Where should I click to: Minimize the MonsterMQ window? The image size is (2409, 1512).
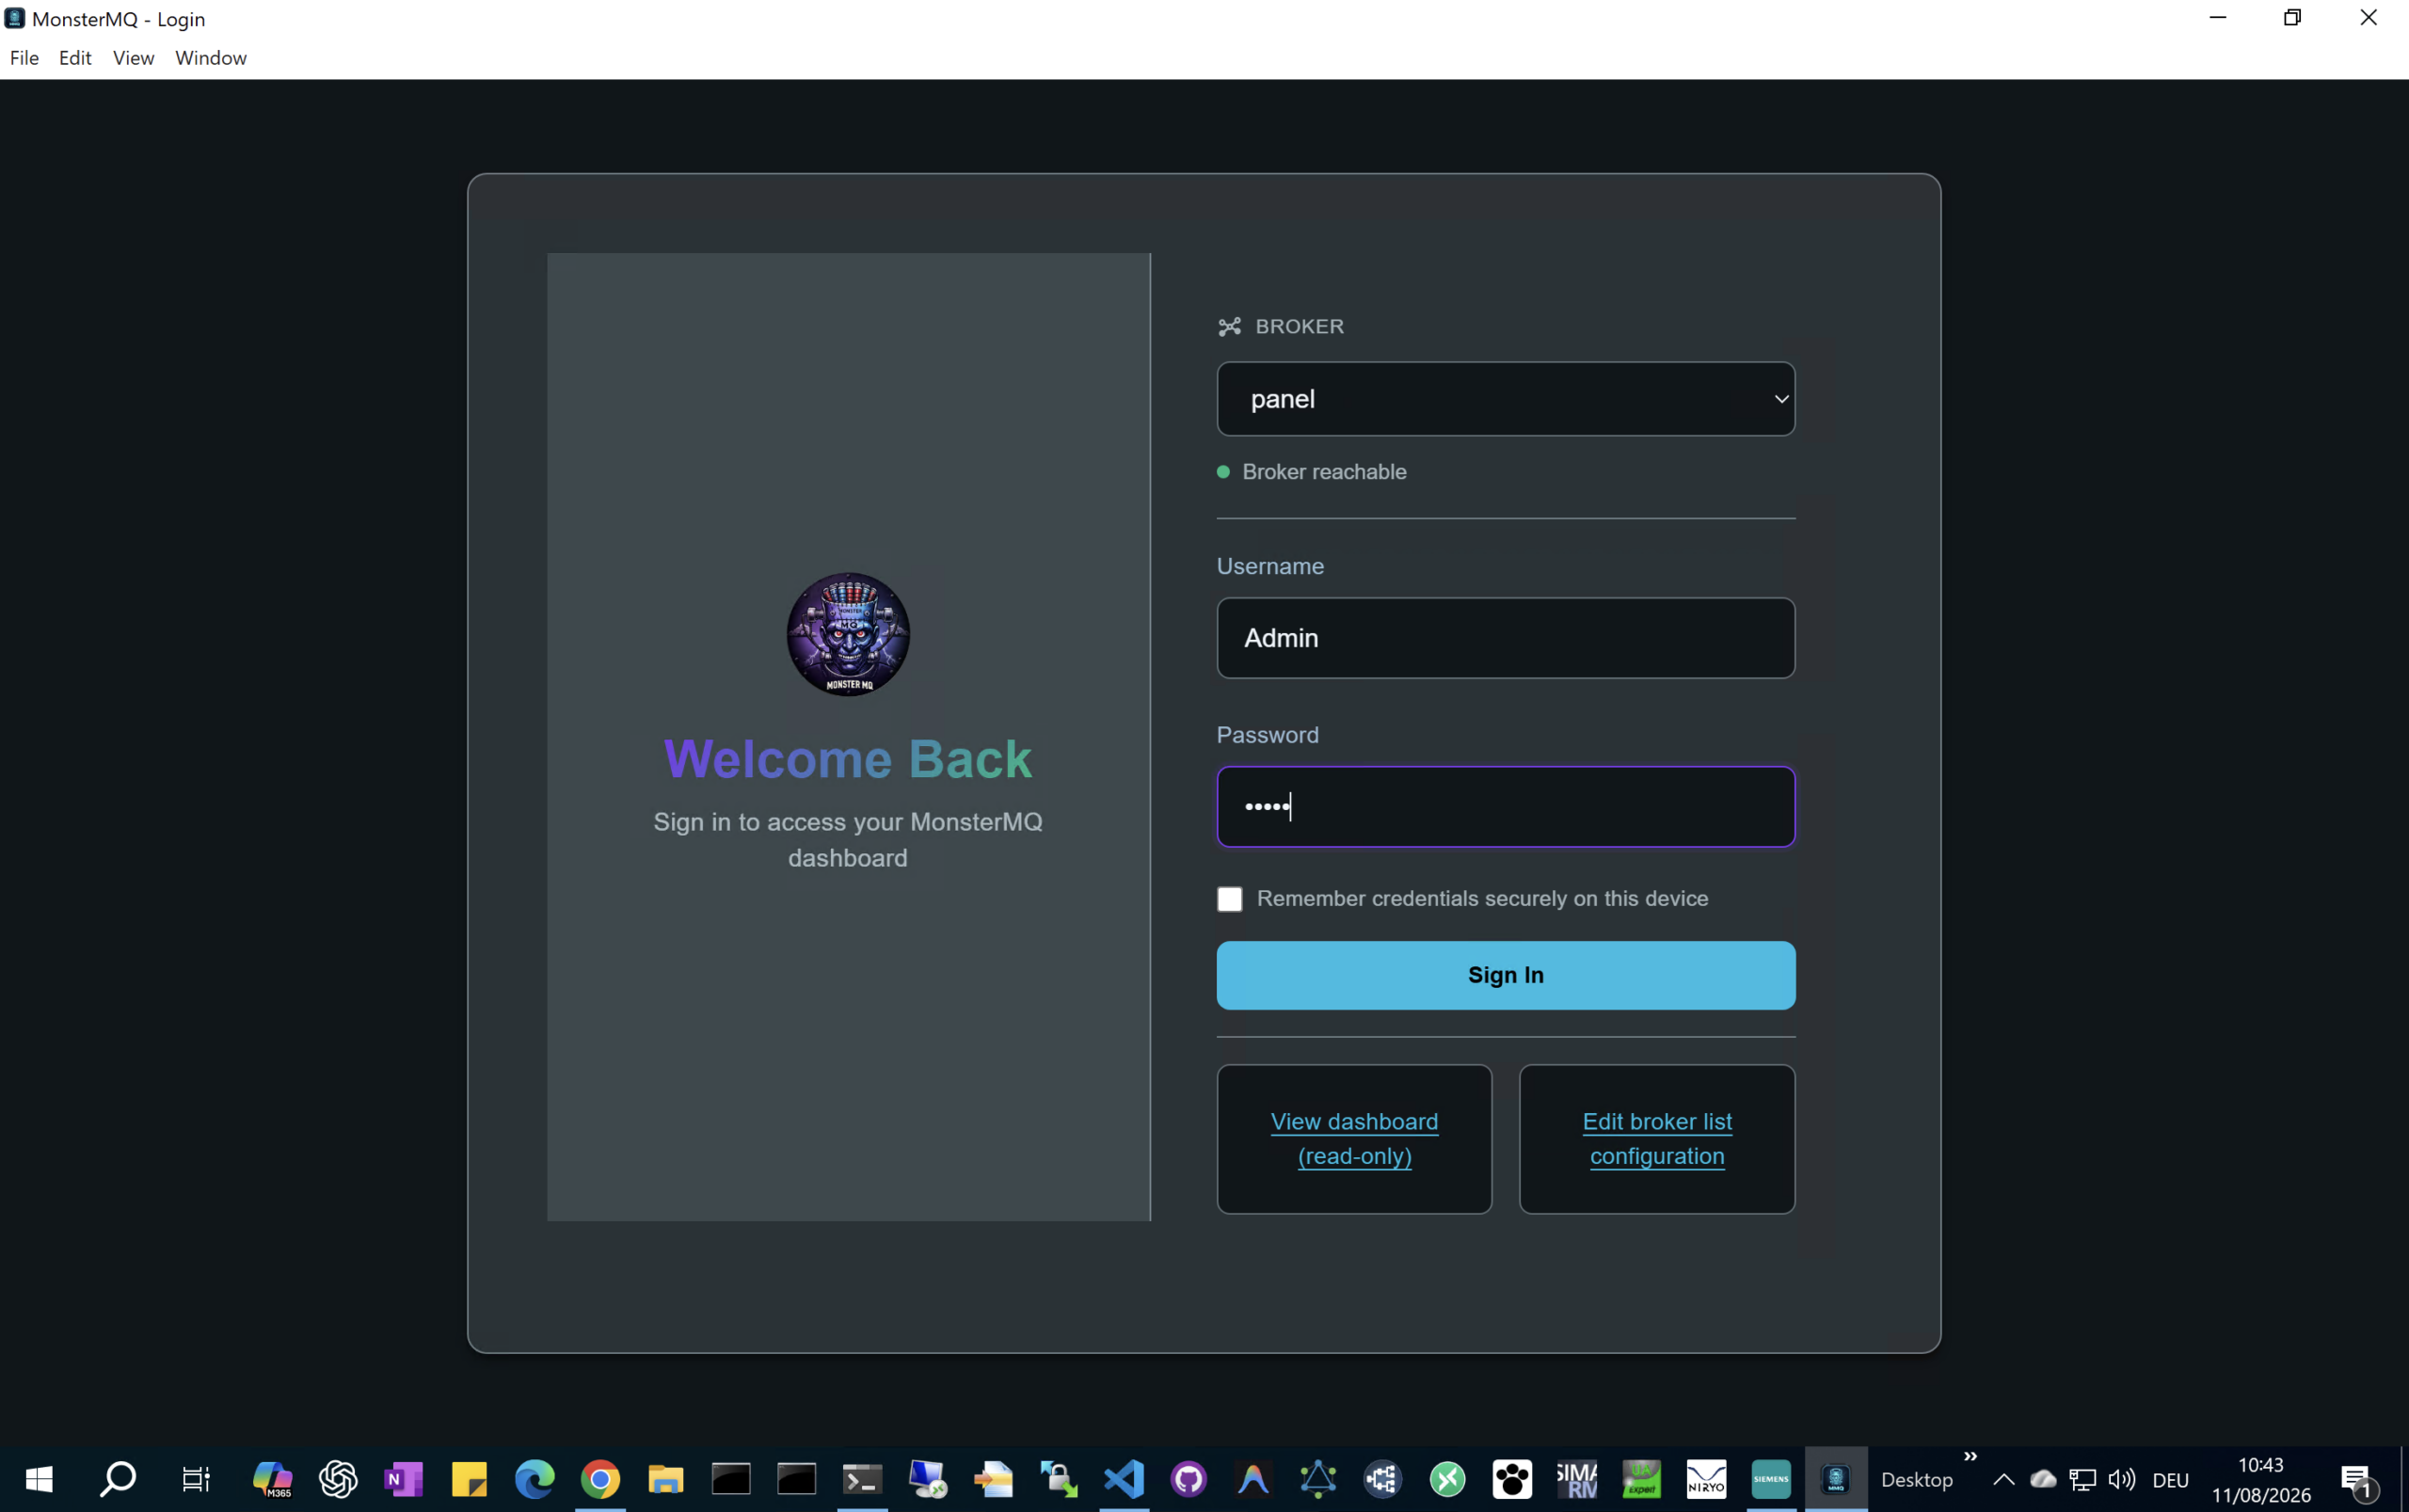coord(2217,18)
